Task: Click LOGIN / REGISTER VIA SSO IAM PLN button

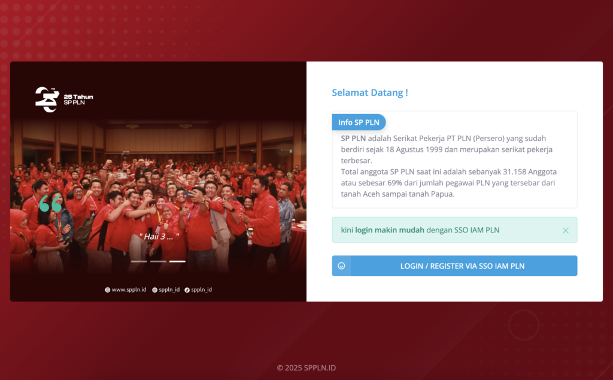Action: (454, 266)
